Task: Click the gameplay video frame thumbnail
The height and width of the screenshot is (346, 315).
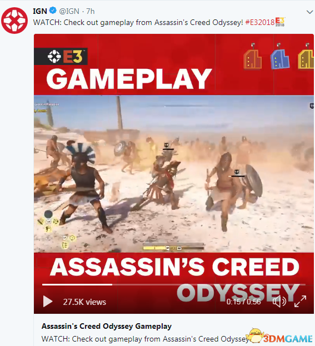Action: pyautogui.click(x=174, y=174)
